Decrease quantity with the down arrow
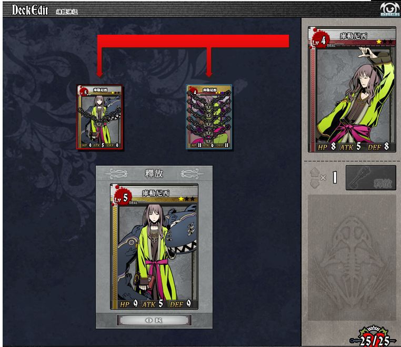The height and width of the screenshot is (347, 401). pos(315,183)
